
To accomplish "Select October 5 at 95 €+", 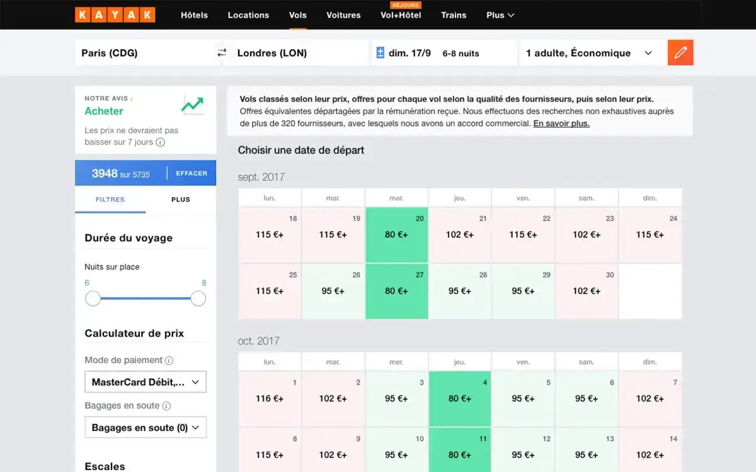I will pyautogui.click(x=523, y=398).
